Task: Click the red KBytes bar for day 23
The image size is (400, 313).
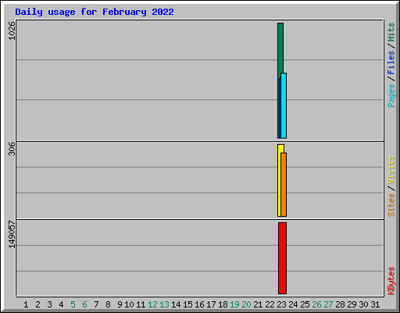Action: [282, 258]
